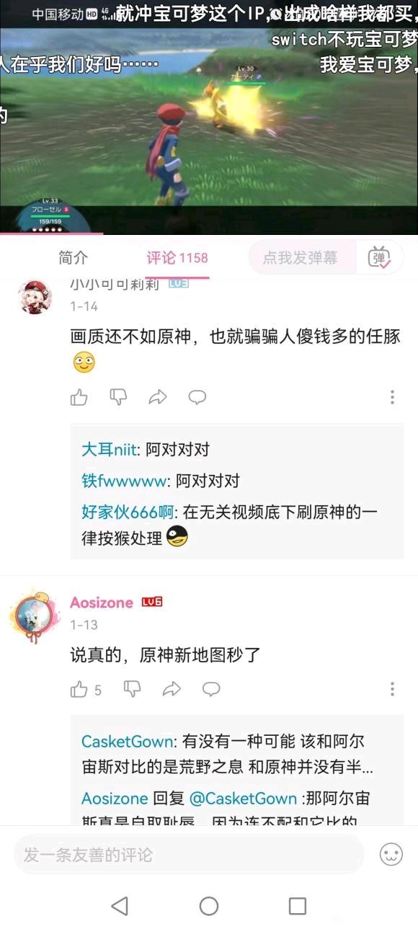Tap 点我发弹幕 input box
Viewport: 418px width, 929px height.
click(x=303, y=257)
